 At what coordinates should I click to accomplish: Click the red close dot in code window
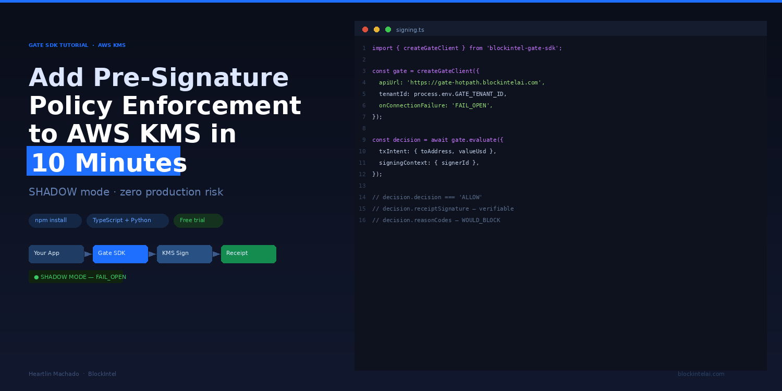365,30
